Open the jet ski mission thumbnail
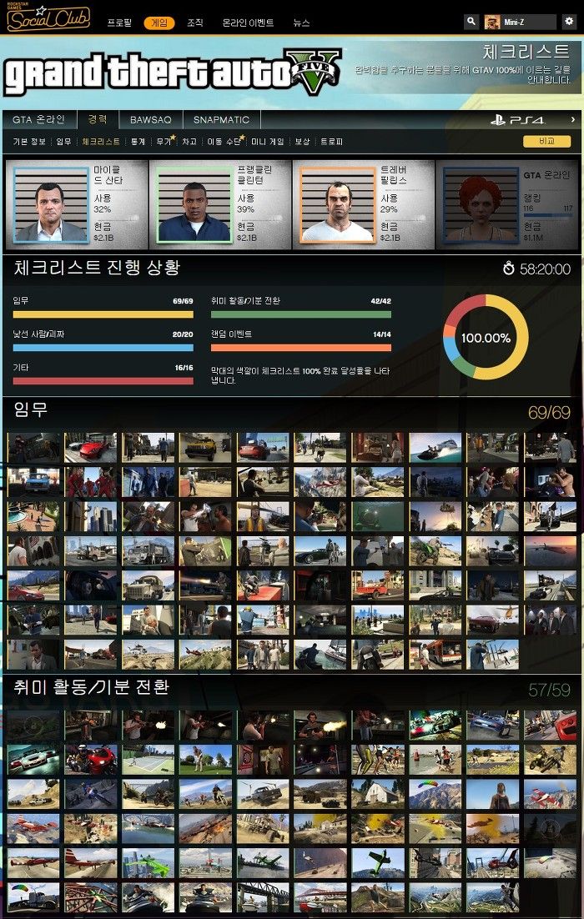The height and width of the screenshot is (919, 584). pos(435,448)
